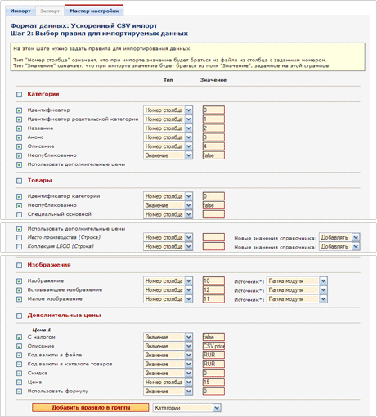
Task: Open Источник dropdown for Всплывающее изображение
Action: tap(297, 289)
